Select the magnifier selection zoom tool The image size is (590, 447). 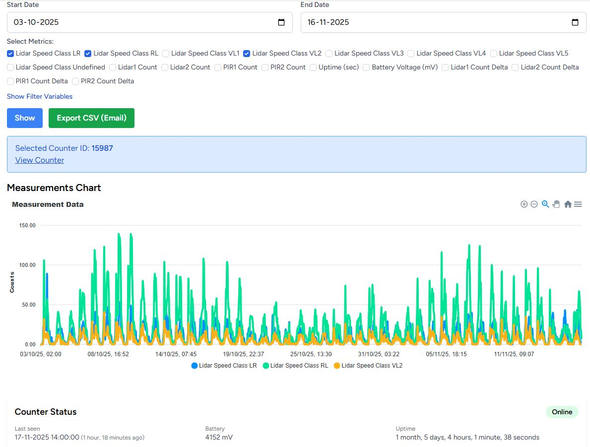tap(545, 204)
